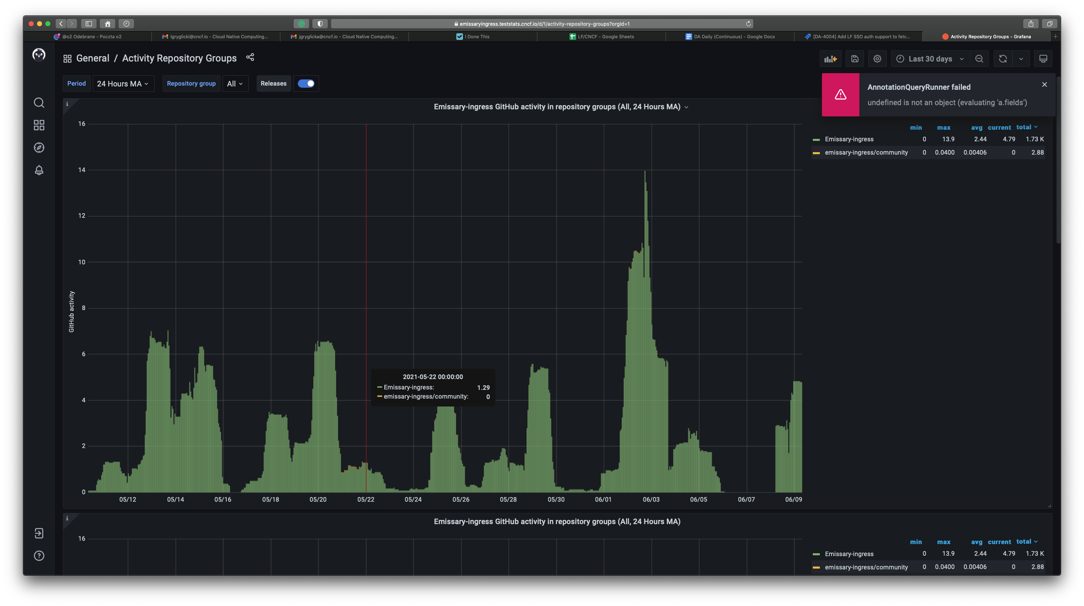Toggle emissary-ingress/community series visibility

(x=866, y=152)
